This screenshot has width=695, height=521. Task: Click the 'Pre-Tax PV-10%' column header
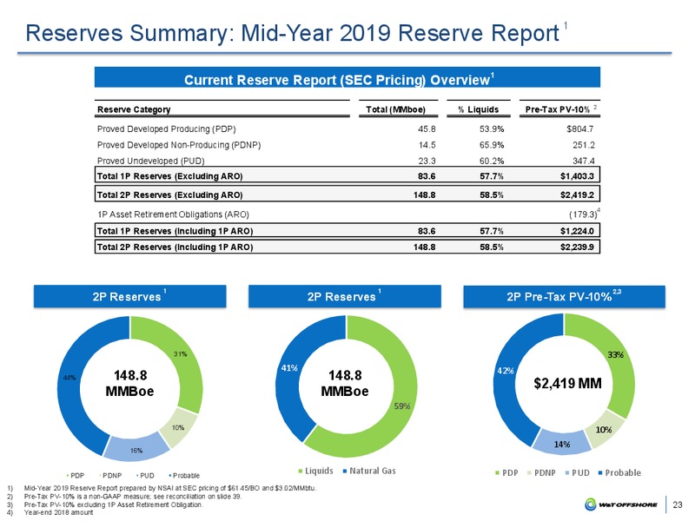click(558, 109)
